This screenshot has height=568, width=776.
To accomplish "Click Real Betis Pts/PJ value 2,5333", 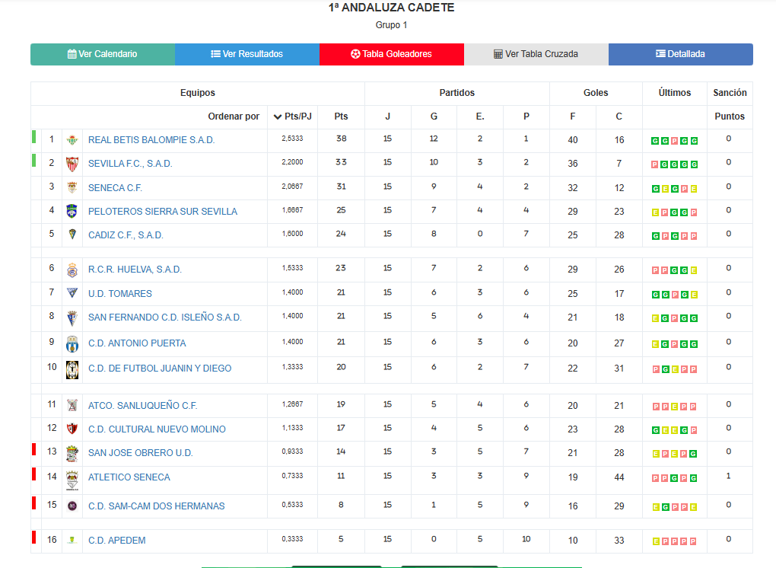I will 292,139.
